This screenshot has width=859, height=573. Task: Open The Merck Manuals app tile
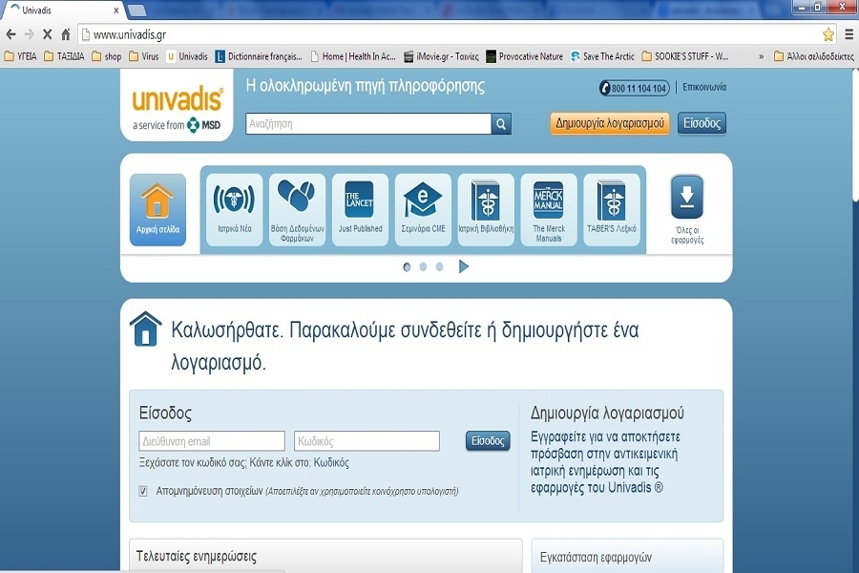[549, 209]
